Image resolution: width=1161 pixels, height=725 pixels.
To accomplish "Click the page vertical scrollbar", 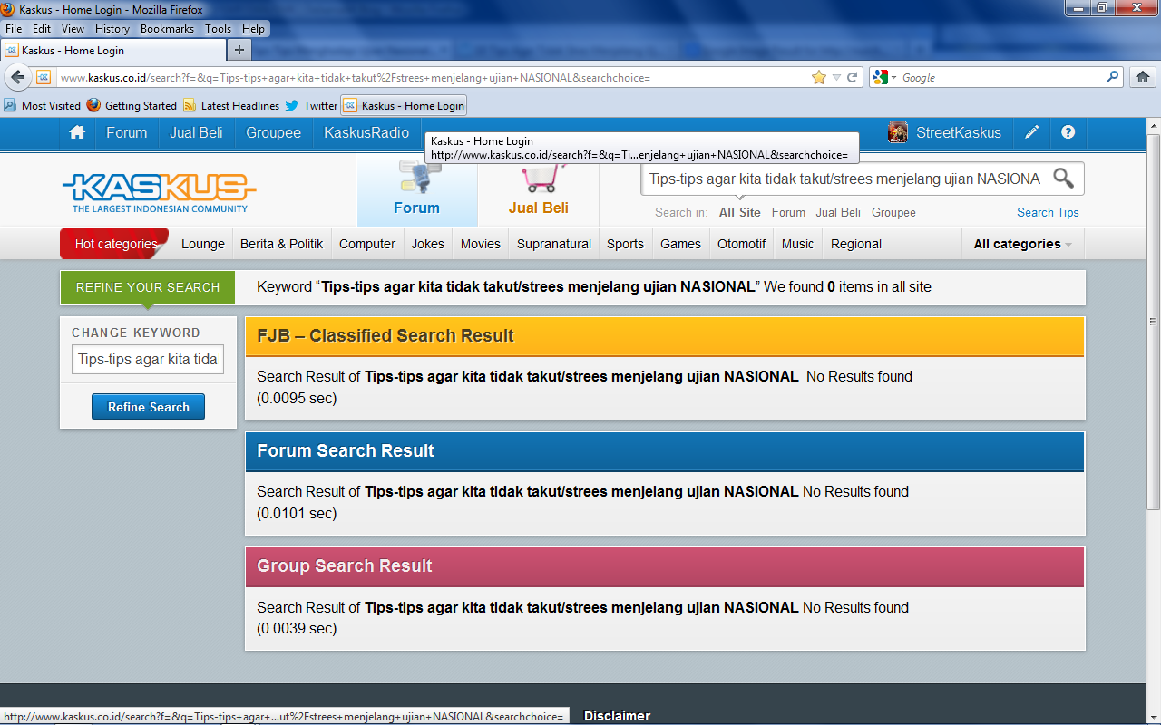I will click(x=1153, y=322).
